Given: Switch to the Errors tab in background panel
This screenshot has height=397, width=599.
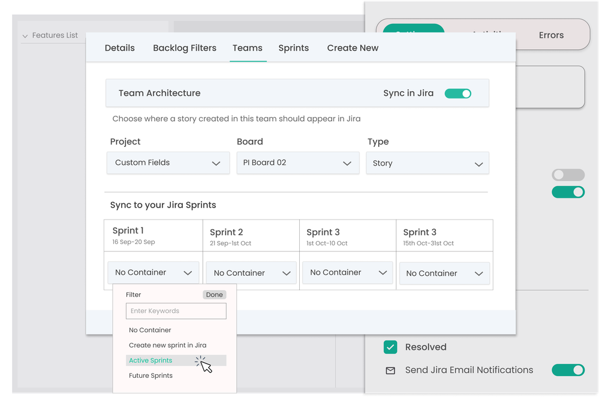Looking at the screenshot, I should pyautogui.click(x=551, y=35).
